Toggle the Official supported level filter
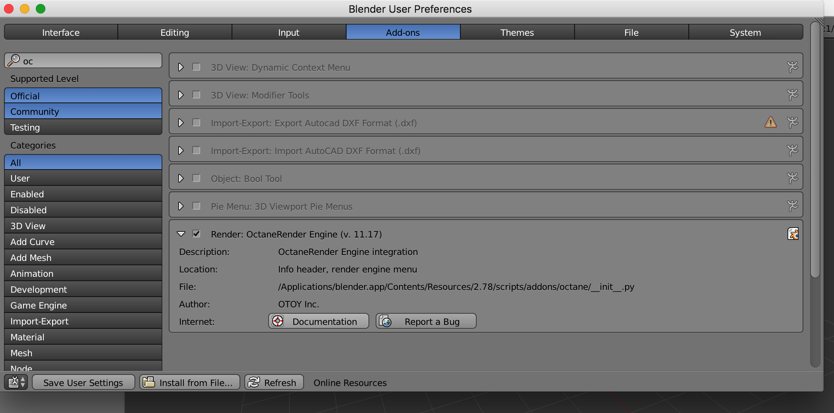 click(83, 96)
